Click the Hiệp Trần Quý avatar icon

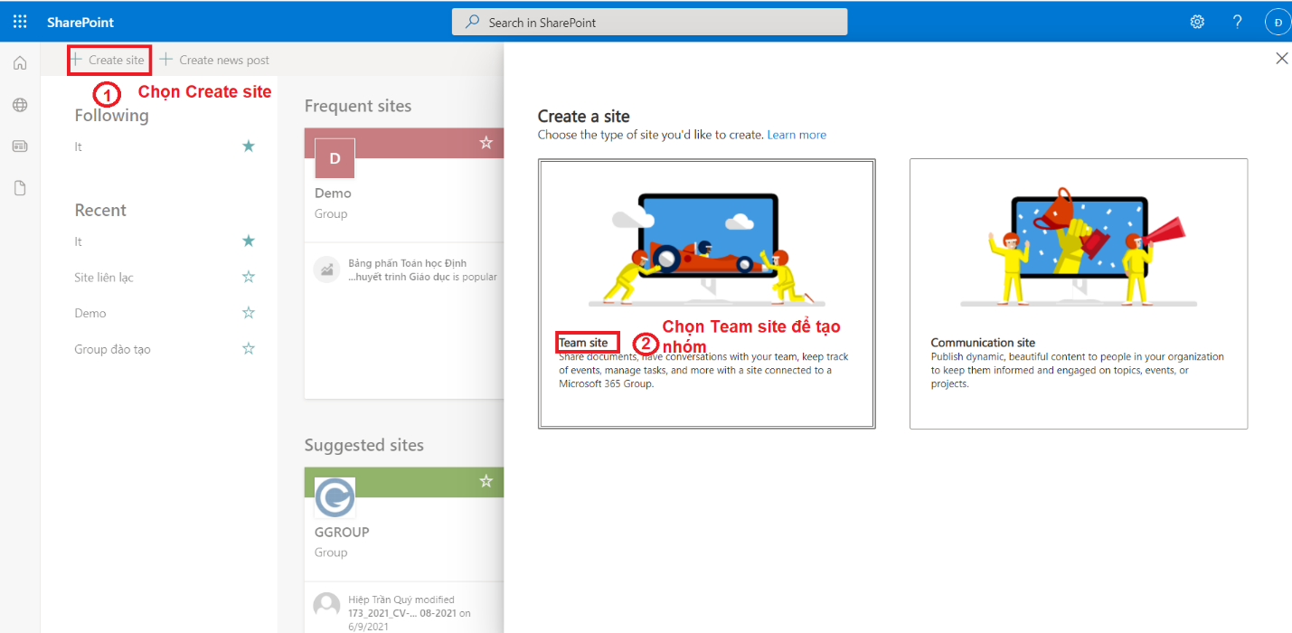[x=326, y=606]
